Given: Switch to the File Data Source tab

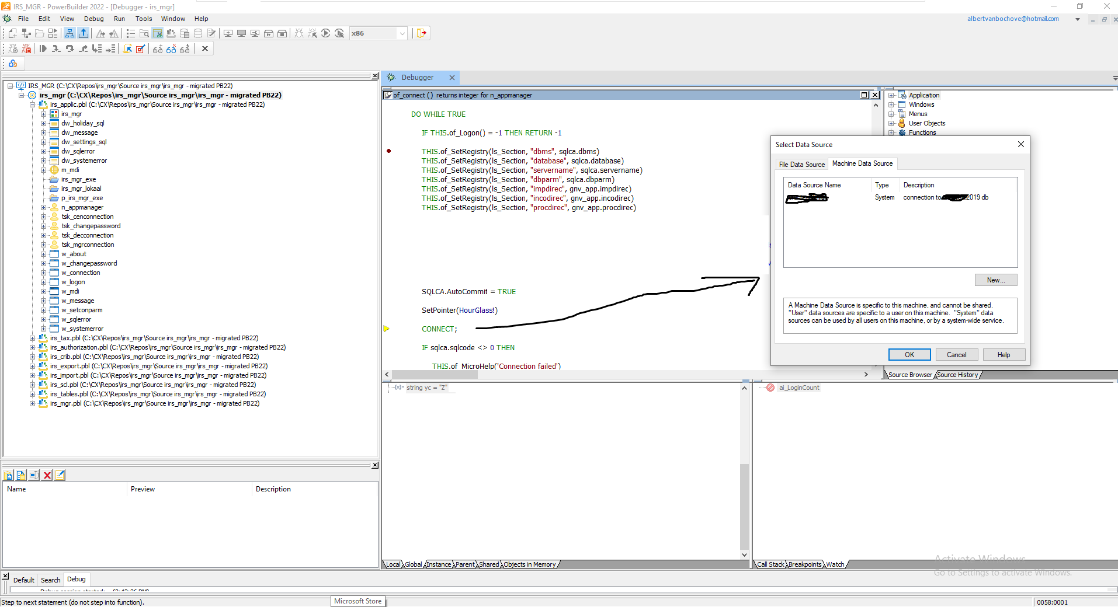Looking at the screenshot, I should pos(801,165).
